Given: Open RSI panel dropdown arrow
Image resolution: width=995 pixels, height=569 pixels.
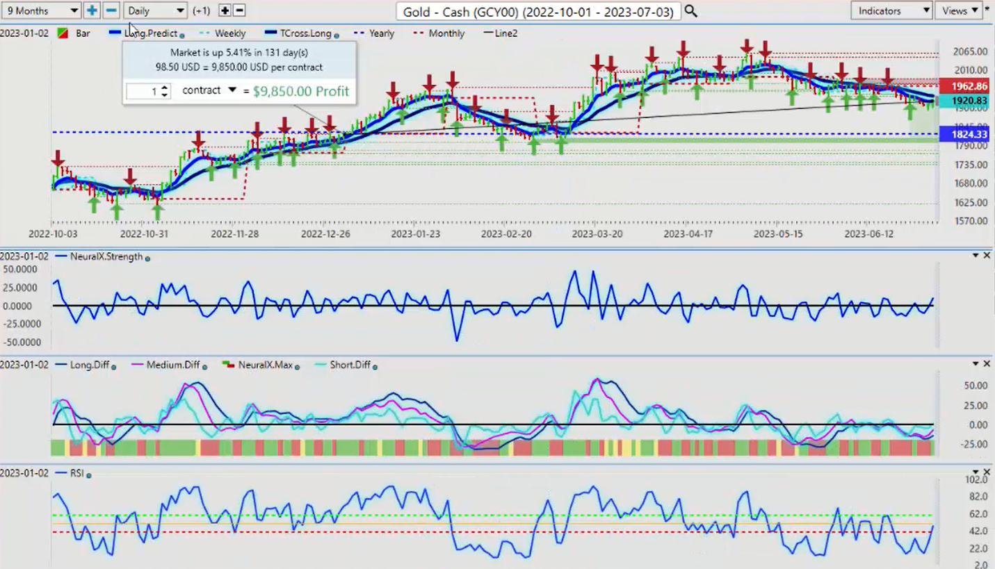Looking at the screenshot, I should (976, 473).
